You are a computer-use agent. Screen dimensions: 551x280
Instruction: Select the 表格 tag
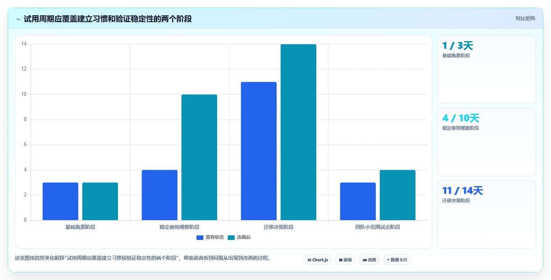tap(345, 260)
